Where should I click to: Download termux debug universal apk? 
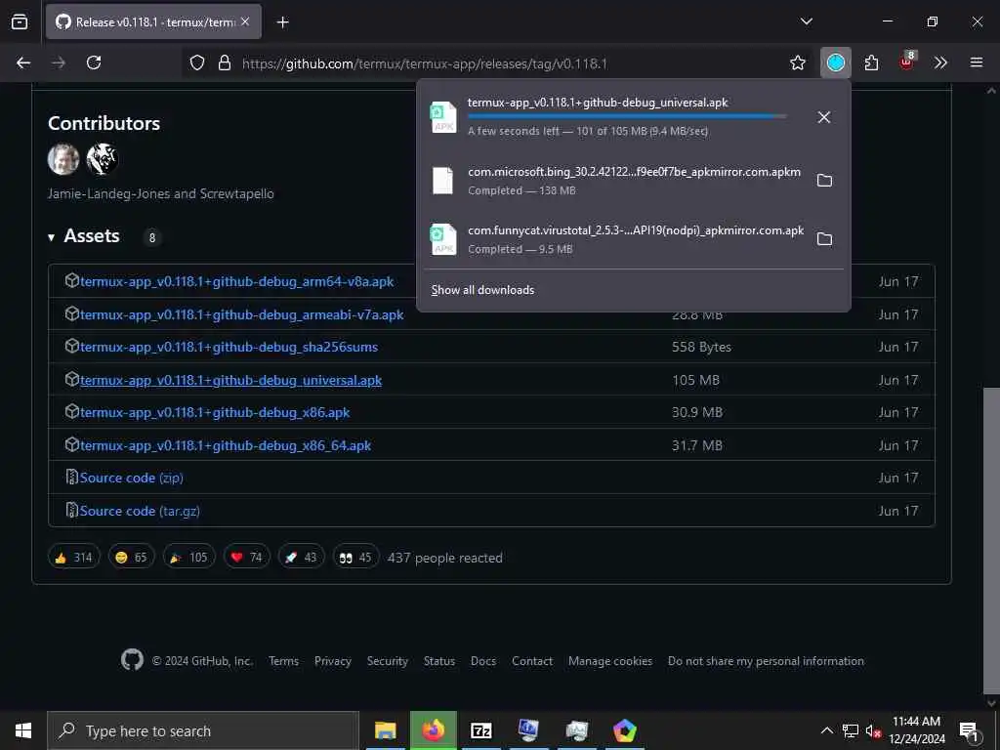(x=230, y=381)
